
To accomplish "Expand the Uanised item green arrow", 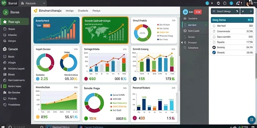I will [x=206, y=25].
